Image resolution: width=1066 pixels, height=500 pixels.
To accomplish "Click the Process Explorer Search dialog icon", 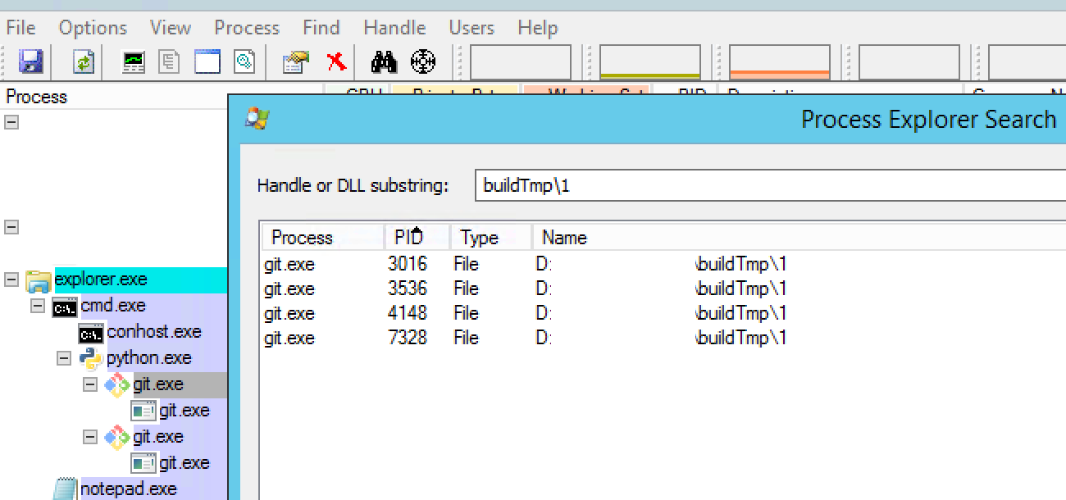I will (257, 119).
